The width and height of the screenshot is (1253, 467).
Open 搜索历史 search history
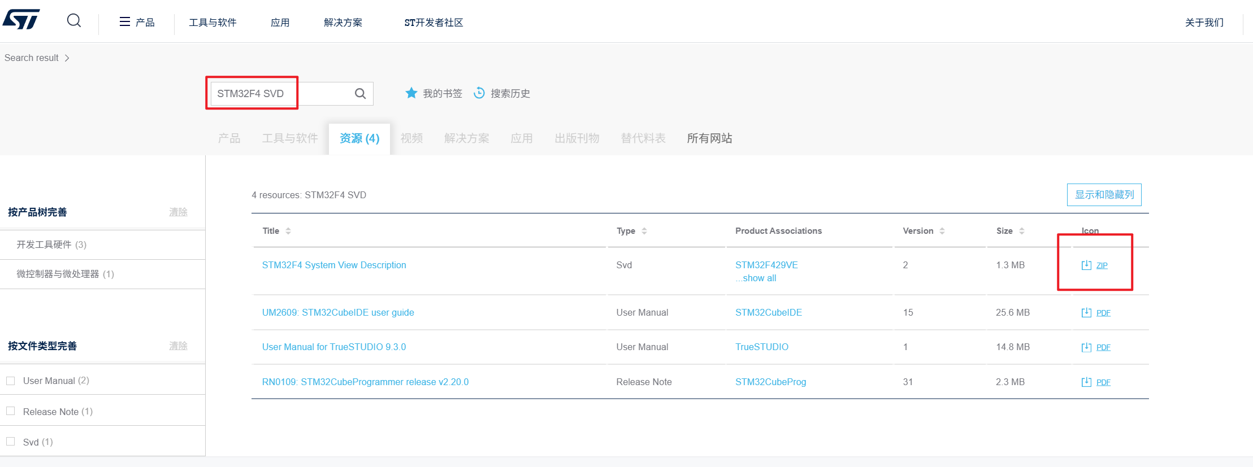coord(510,93)
